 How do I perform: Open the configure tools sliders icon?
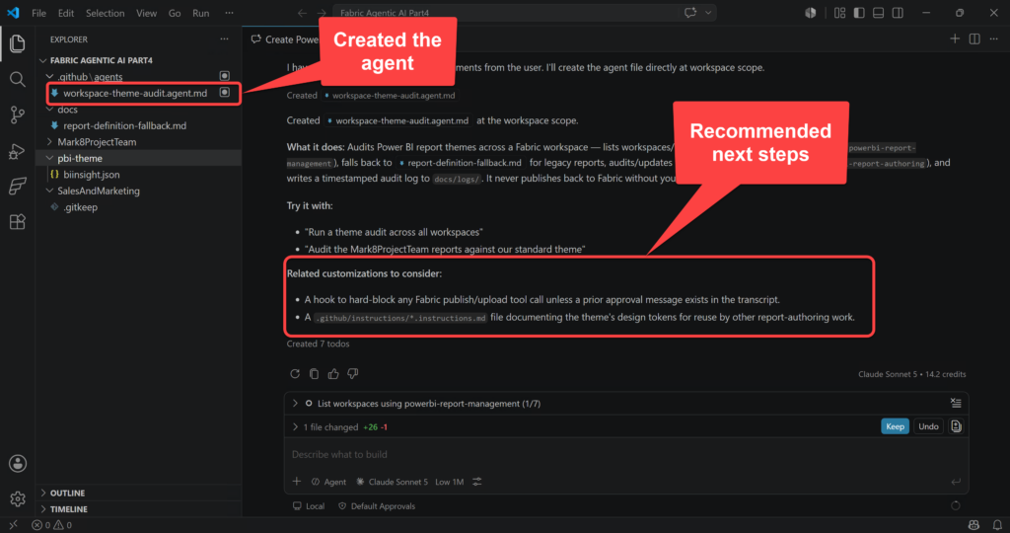click(477, 482)
